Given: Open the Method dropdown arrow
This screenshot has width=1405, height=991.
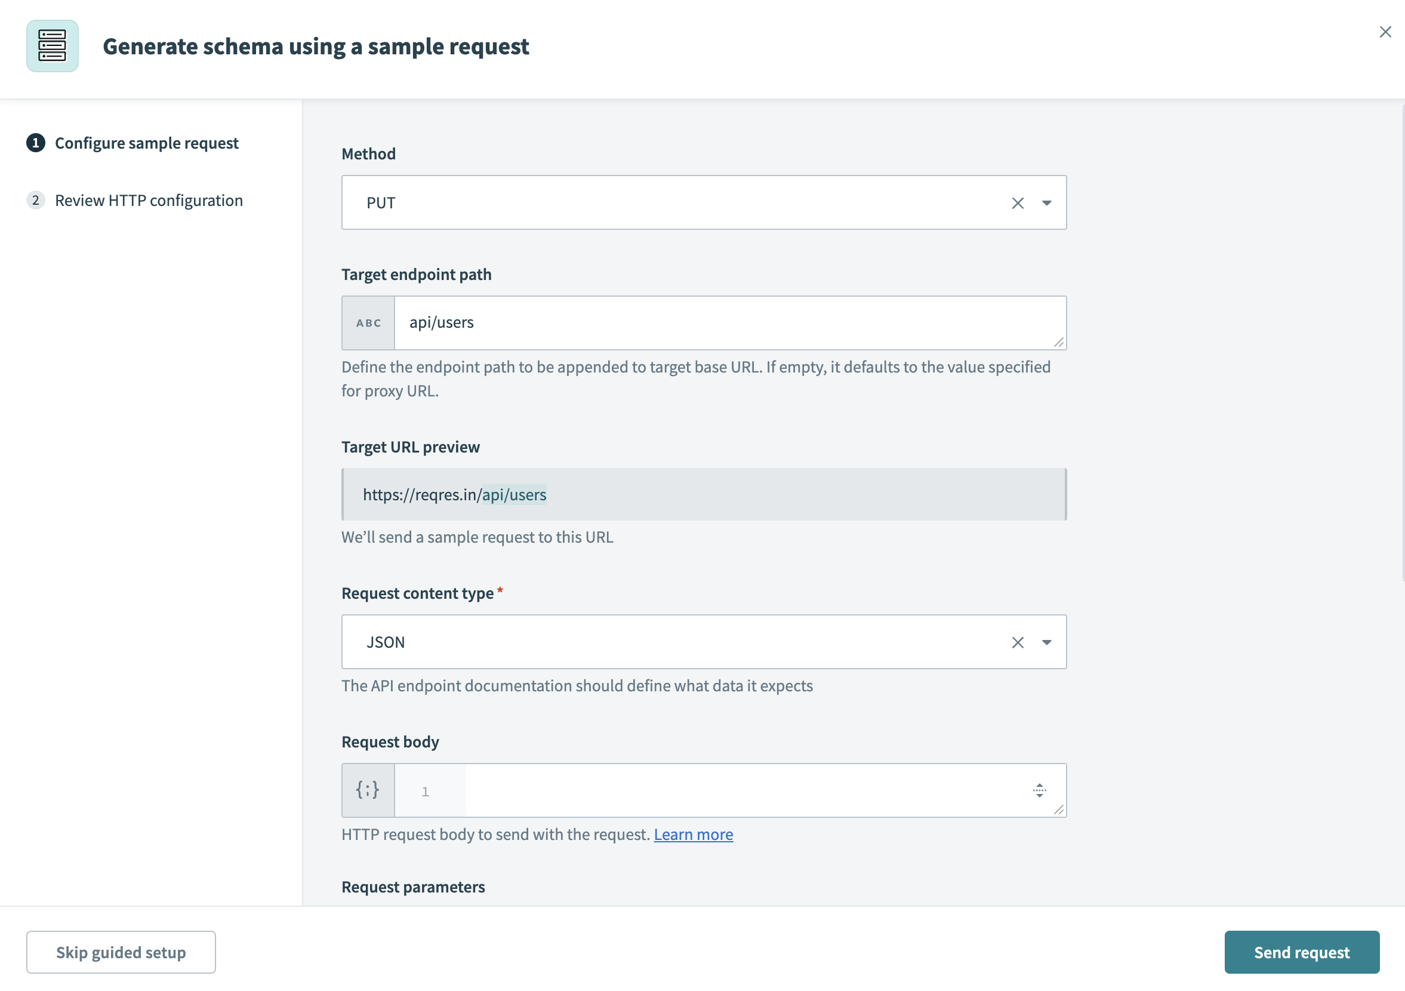Looking at the screenshot, I should [x=1046, y=202].
